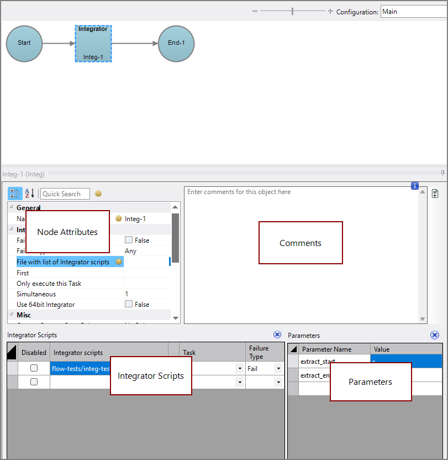Image resolution: width=448 pixels, height=460 pixels.
Task: Click gold badge on Integrator scripts file row
Action: pos(119,262)
